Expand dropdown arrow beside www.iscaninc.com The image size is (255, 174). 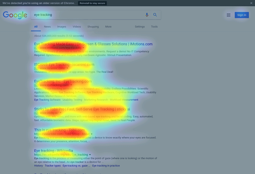[x=67, y=68]
